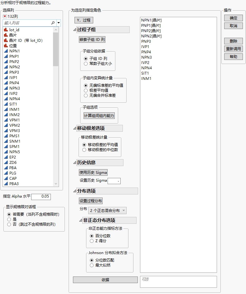
Task: Select NPN1[晶片] in the role list
Action: (152, 20)
